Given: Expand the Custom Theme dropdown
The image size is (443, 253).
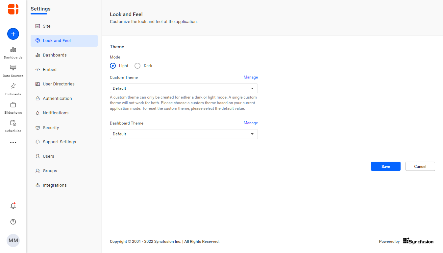Looking at the screenshot, I should coord(184,88).
